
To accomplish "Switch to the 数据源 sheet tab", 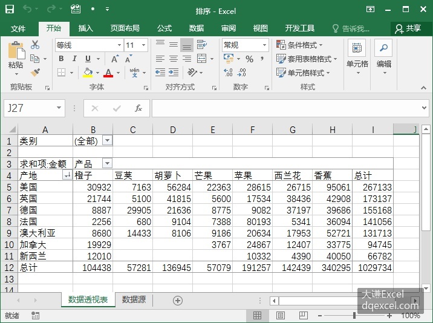I will coord(134,300).
